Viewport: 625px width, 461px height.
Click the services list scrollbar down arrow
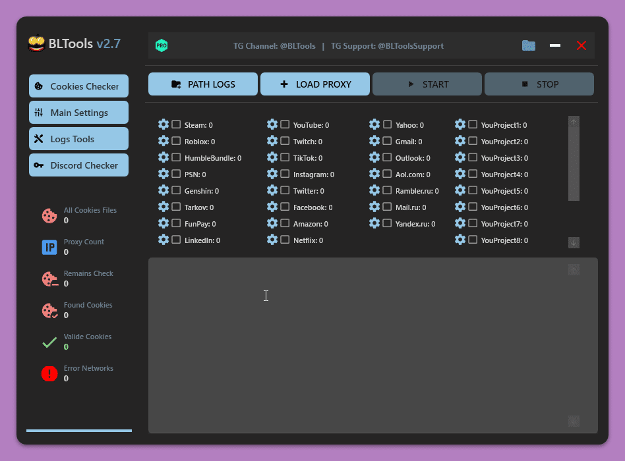click(x=574, y=242)
